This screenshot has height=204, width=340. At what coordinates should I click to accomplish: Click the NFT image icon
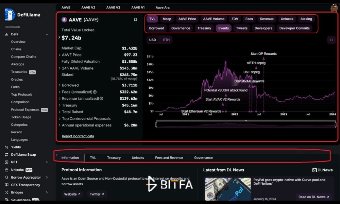6,162
